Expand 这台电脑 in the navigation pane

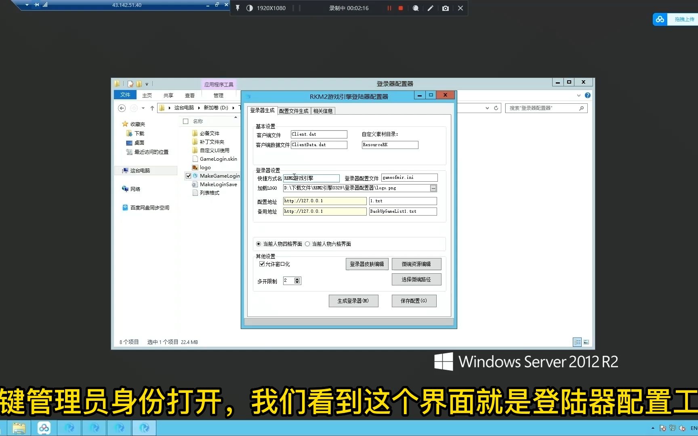pyautogui.click(x=120, y=170)
